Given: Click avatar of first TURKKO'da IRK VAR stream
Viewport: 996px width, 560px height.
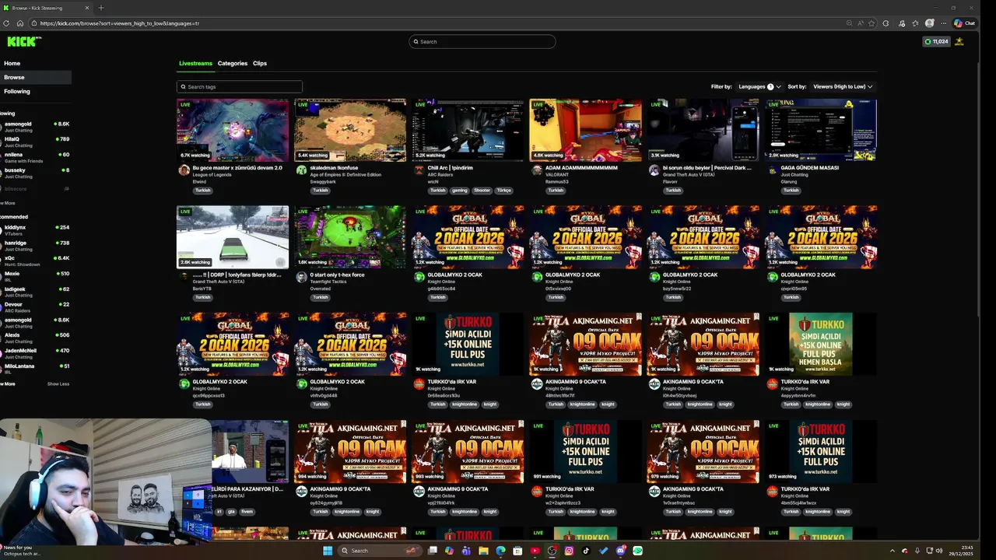Looking at the screenshot, I should [x=419, y=384].
